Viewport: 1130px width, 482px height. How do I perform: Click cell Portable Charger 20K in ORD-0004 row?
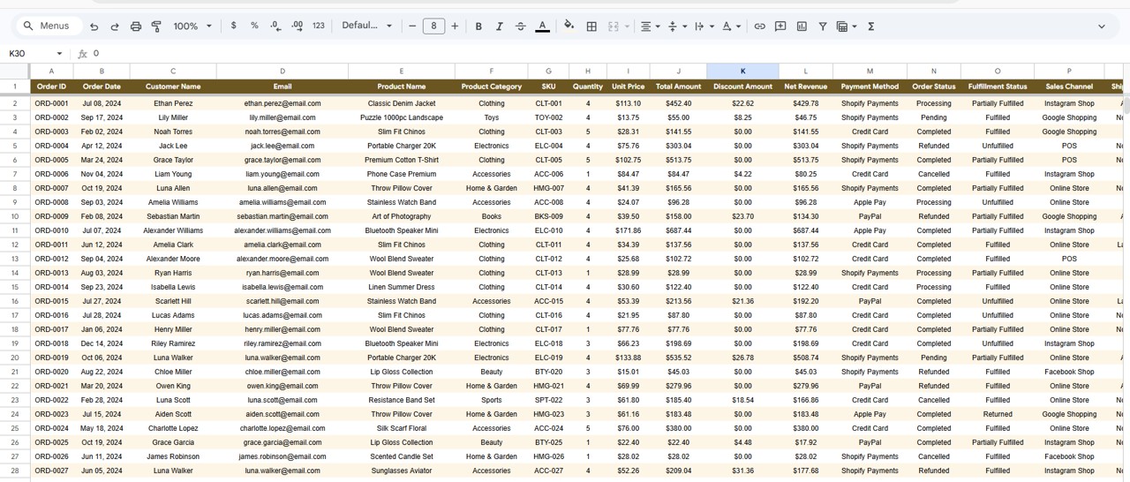pyautogui.click(x=402, y=146)
